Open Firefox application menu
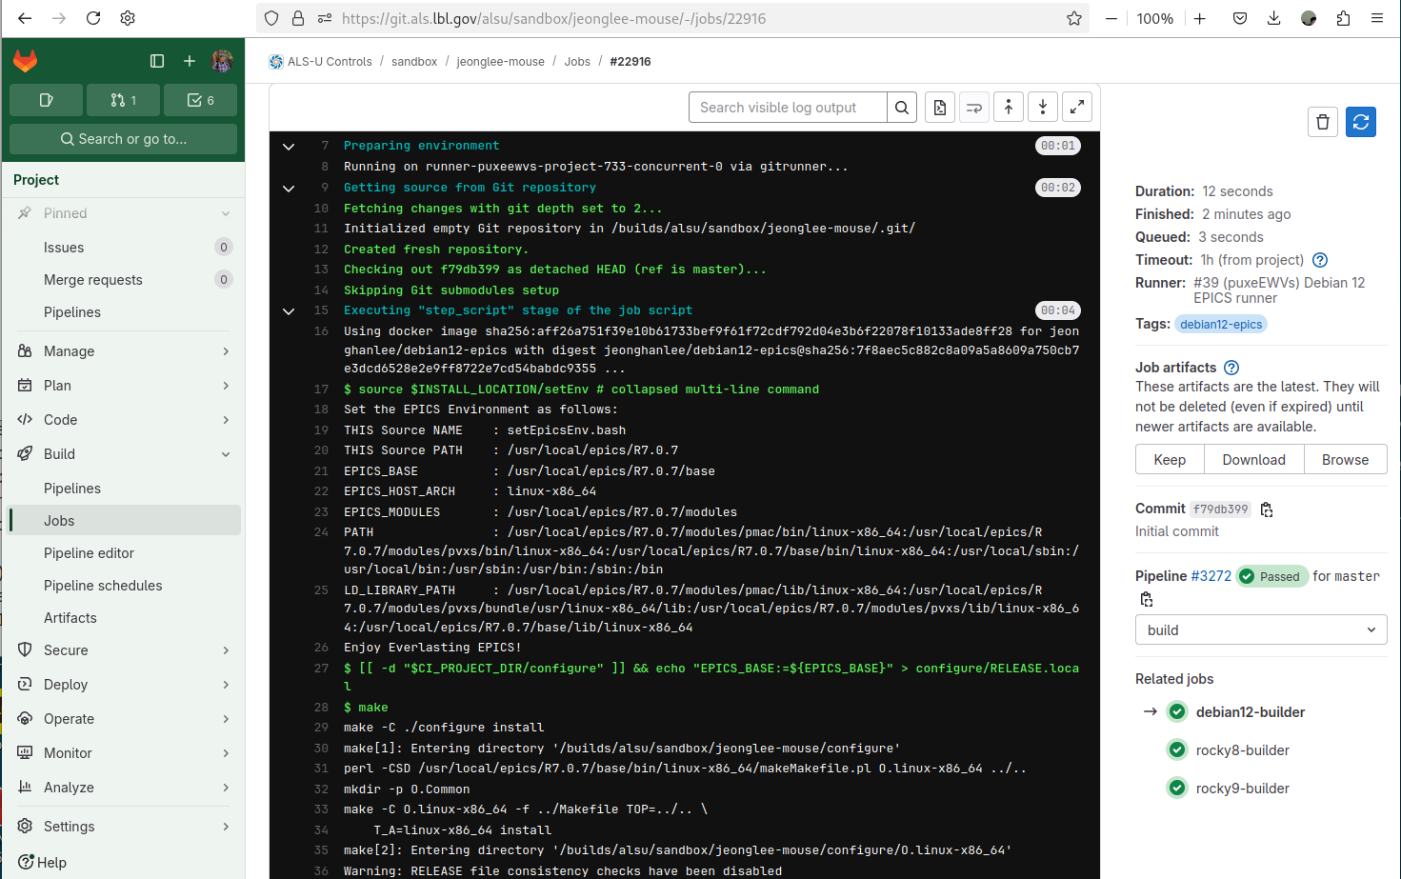The image size is (1401, 879). pos(1377,18)
